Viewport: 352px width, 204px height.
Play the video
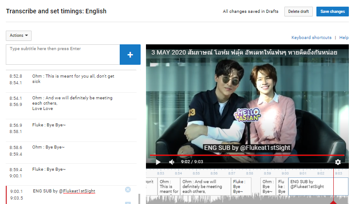click(x=158, y=162)
